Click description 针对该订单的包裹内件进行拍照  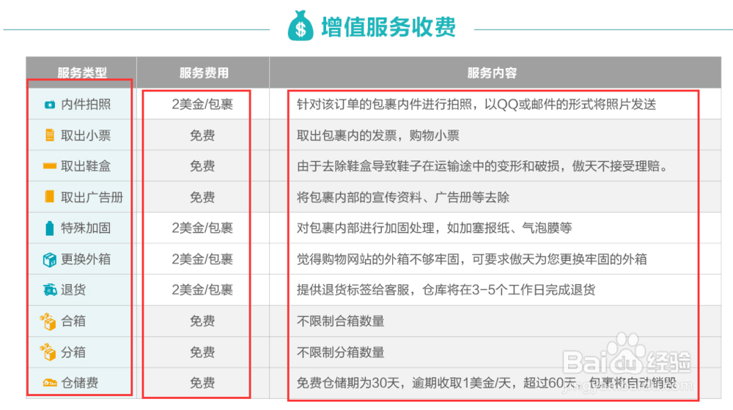pos(476,104)
